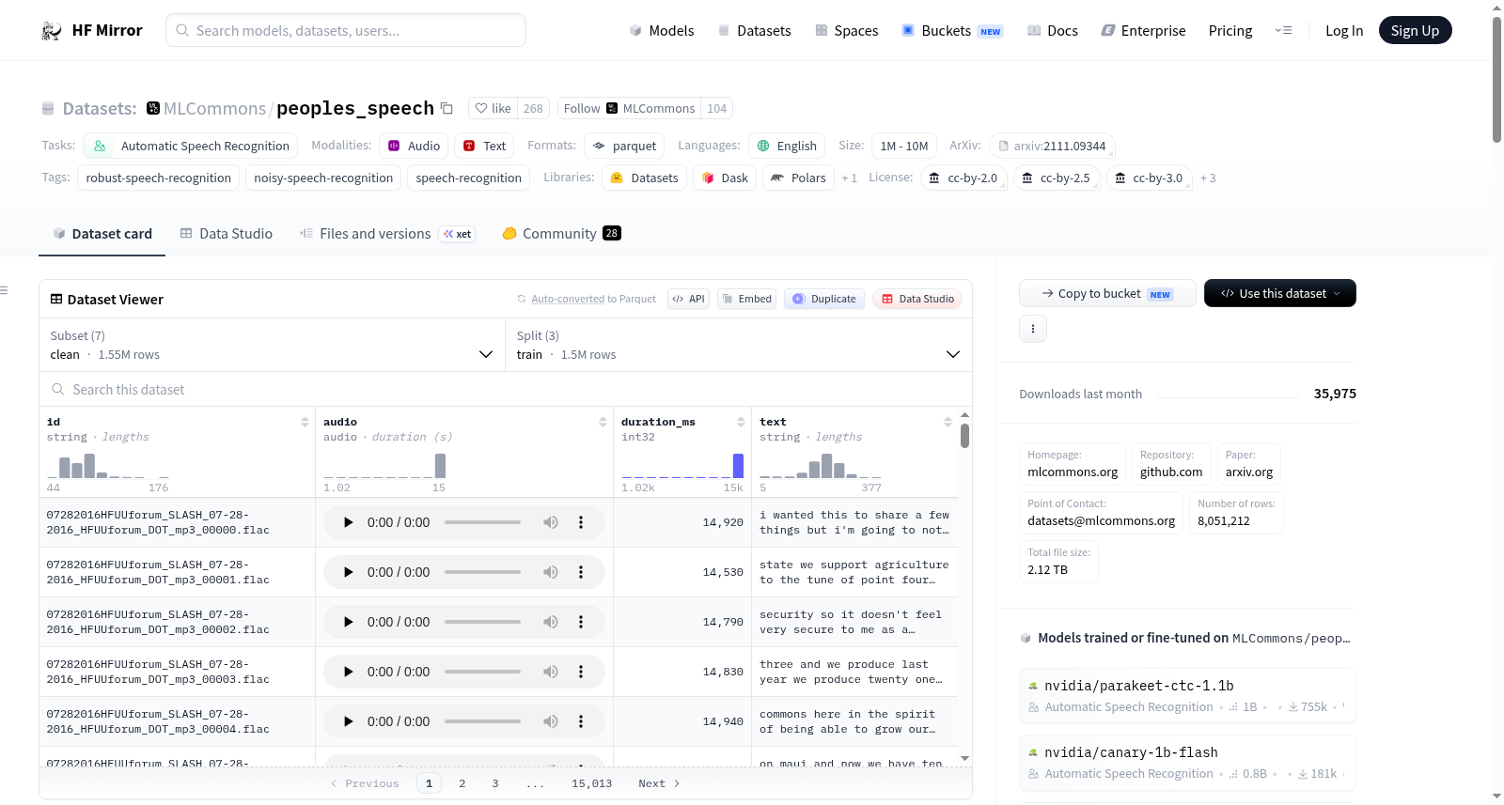The width and height of the screenshot is (1504, 805).
Task: Click the Search this dataset field
Action: 506,389
